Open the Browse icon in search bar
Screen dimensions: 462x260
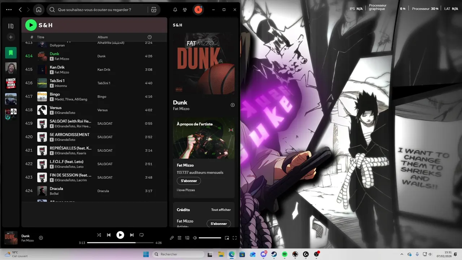[154, 10]
